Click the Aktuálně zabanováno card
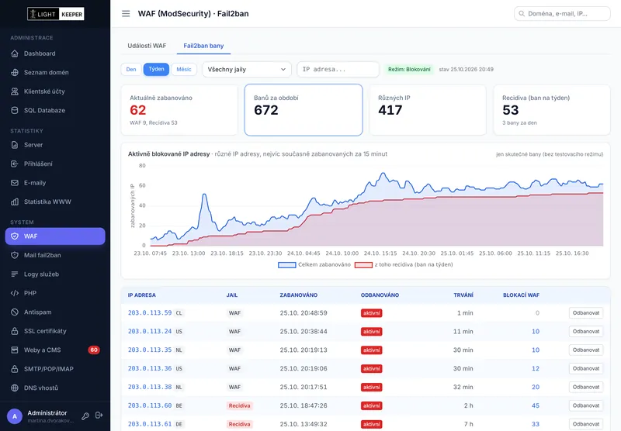The height and width of the screenshot is (431, 621). tap(179, 110)
